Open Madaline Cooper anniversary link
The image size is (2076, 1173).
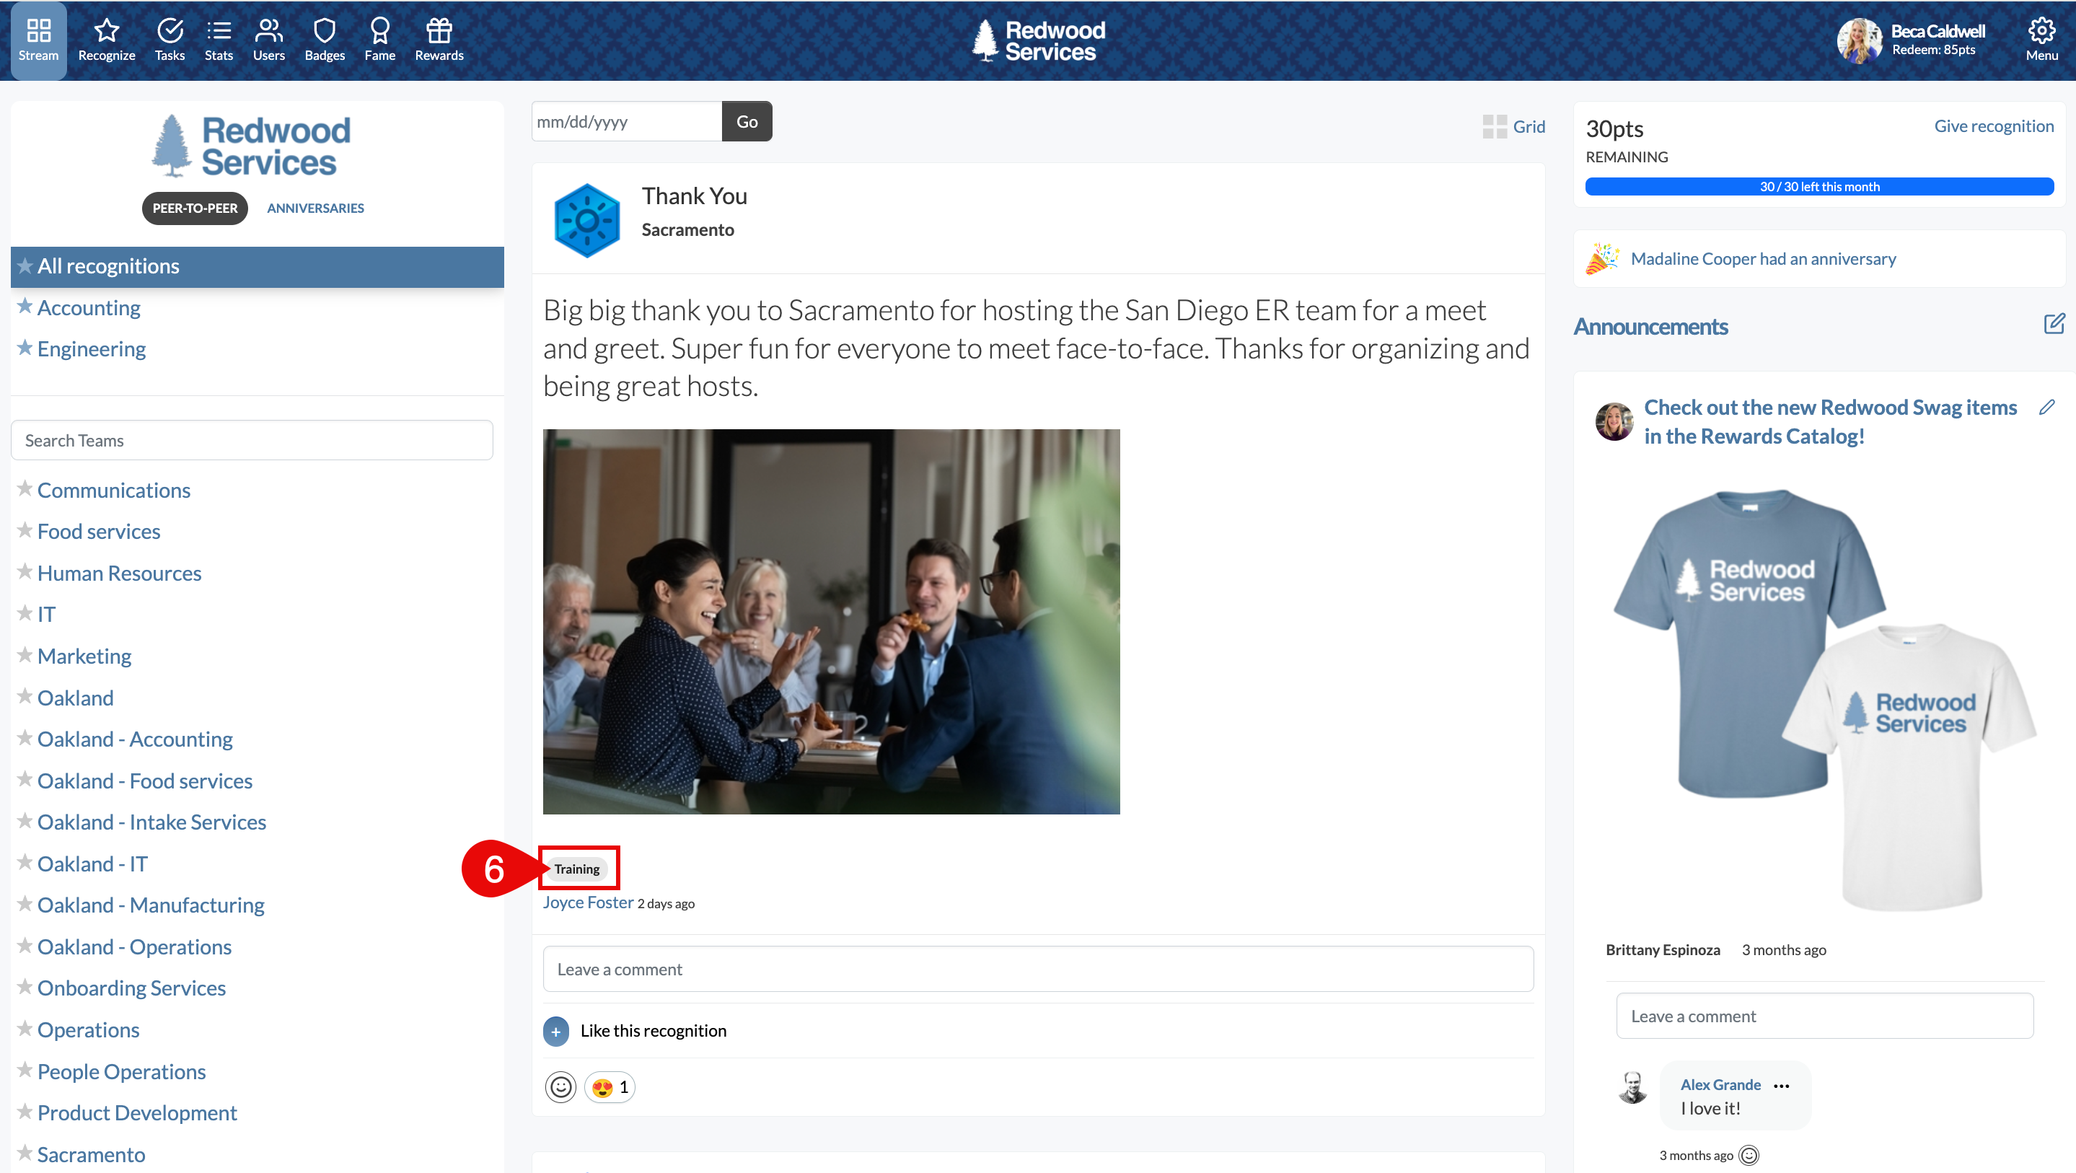click(1762, 259)
